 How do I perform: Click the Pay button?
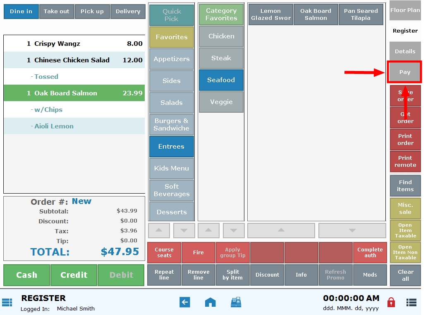coord(405,72)
